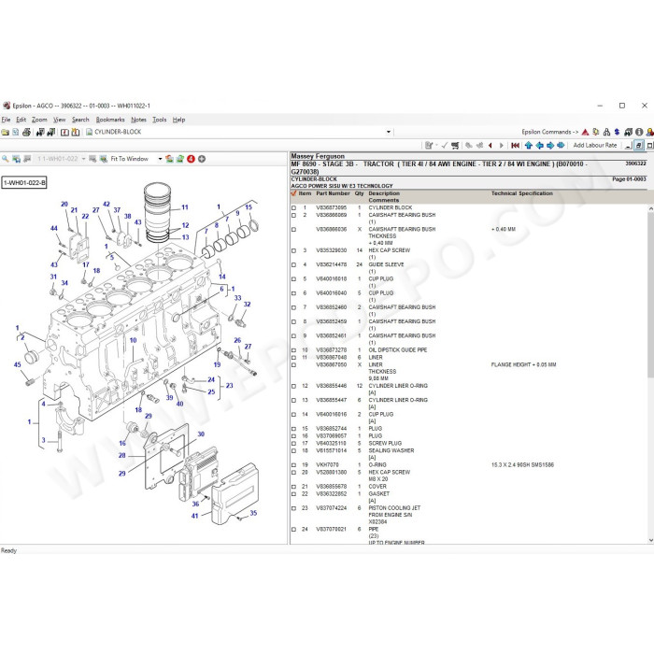The height and width of the screenshot is (654, 654).
Task: Click the blue dollar sign icon
Action: point(617,132)
